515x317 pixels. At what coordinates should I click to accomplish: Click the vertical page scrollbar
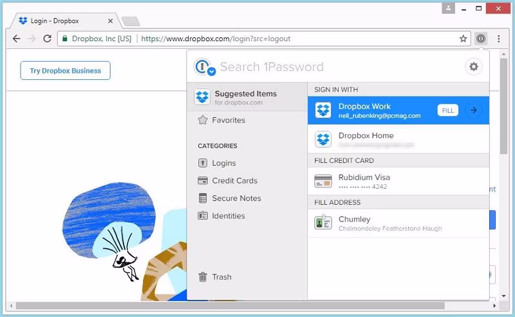[503, 106]
